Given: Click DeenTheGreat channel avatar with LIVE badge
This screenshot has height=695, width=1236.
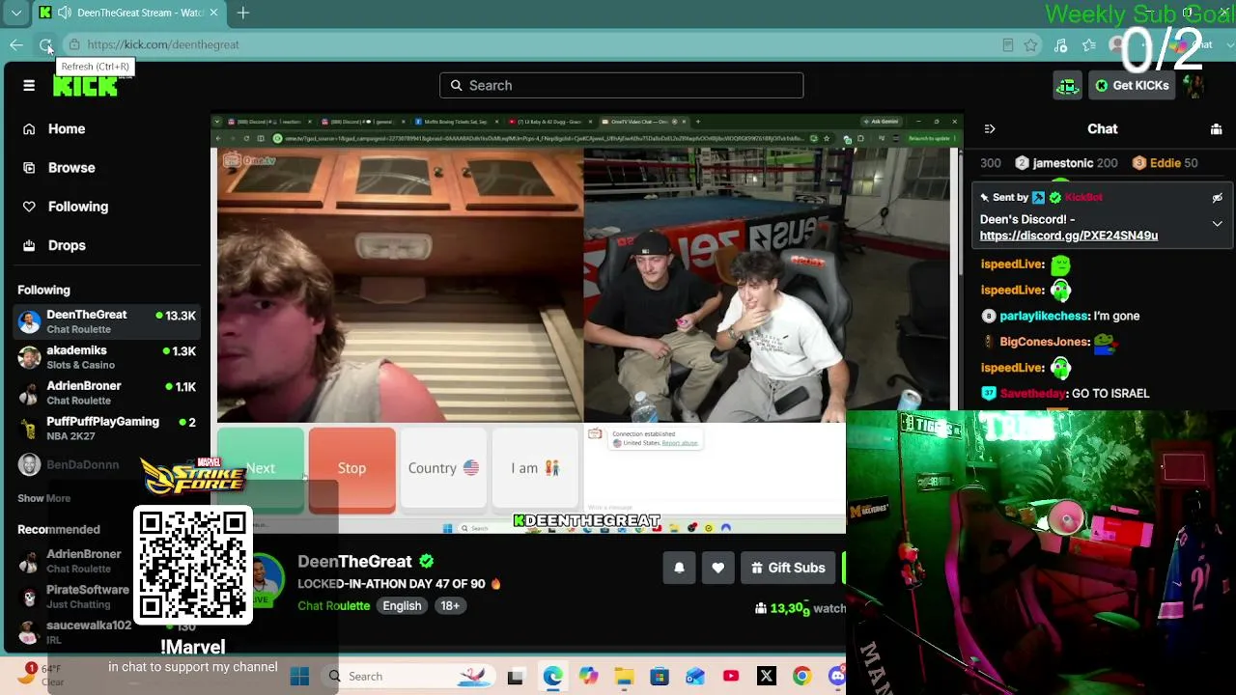Looking at the screenshot, I should coord(263,579).
